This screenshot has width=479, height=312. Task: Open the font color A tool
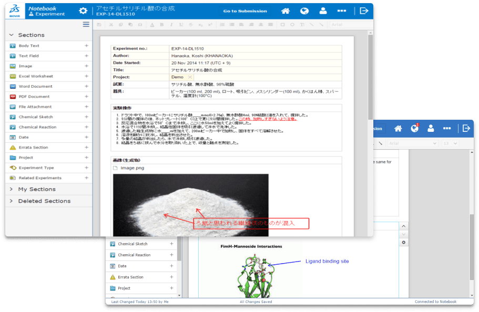[x=152, y=25]
